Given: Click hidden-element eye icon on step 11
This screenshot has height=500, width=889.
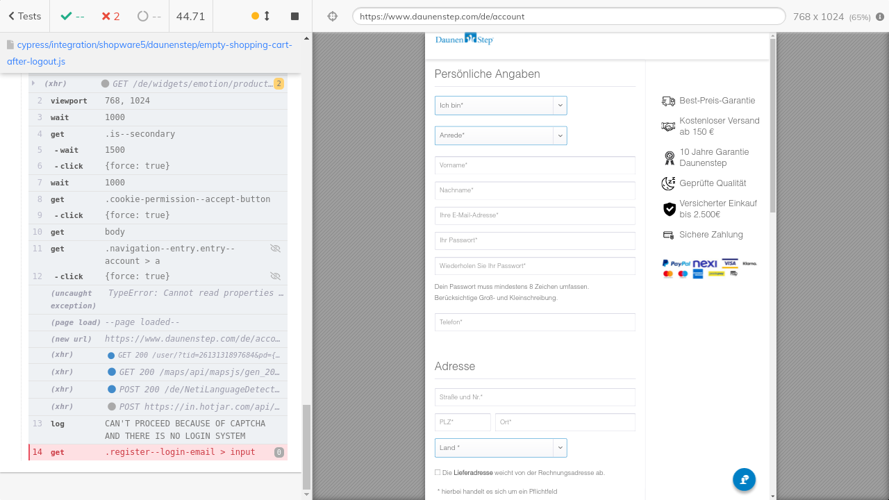Looking at the screenshot, I should coord(275,249).
